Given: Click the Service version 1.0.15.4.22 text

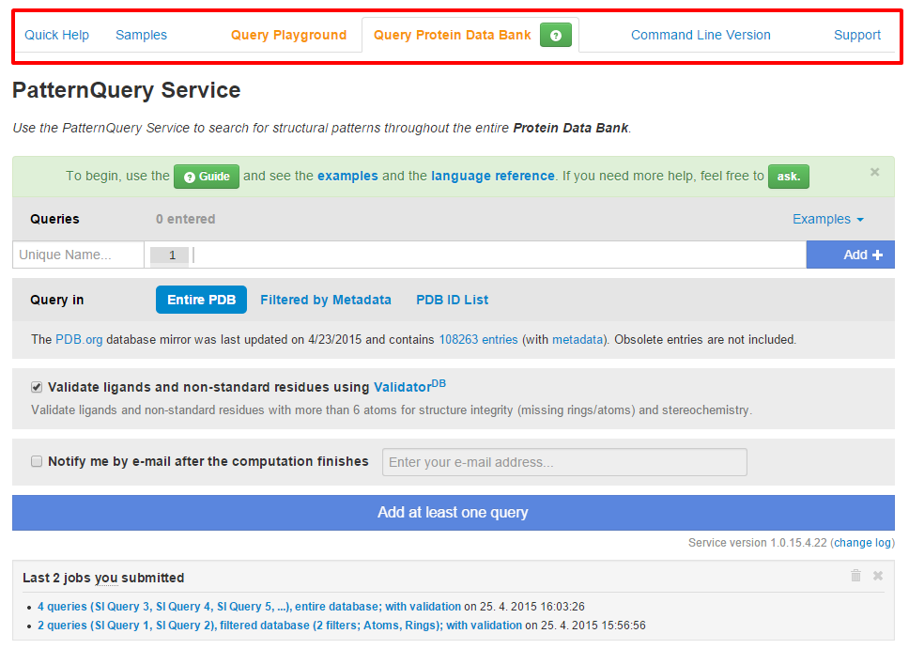Looking at the screenshot, I should point(758,543).
